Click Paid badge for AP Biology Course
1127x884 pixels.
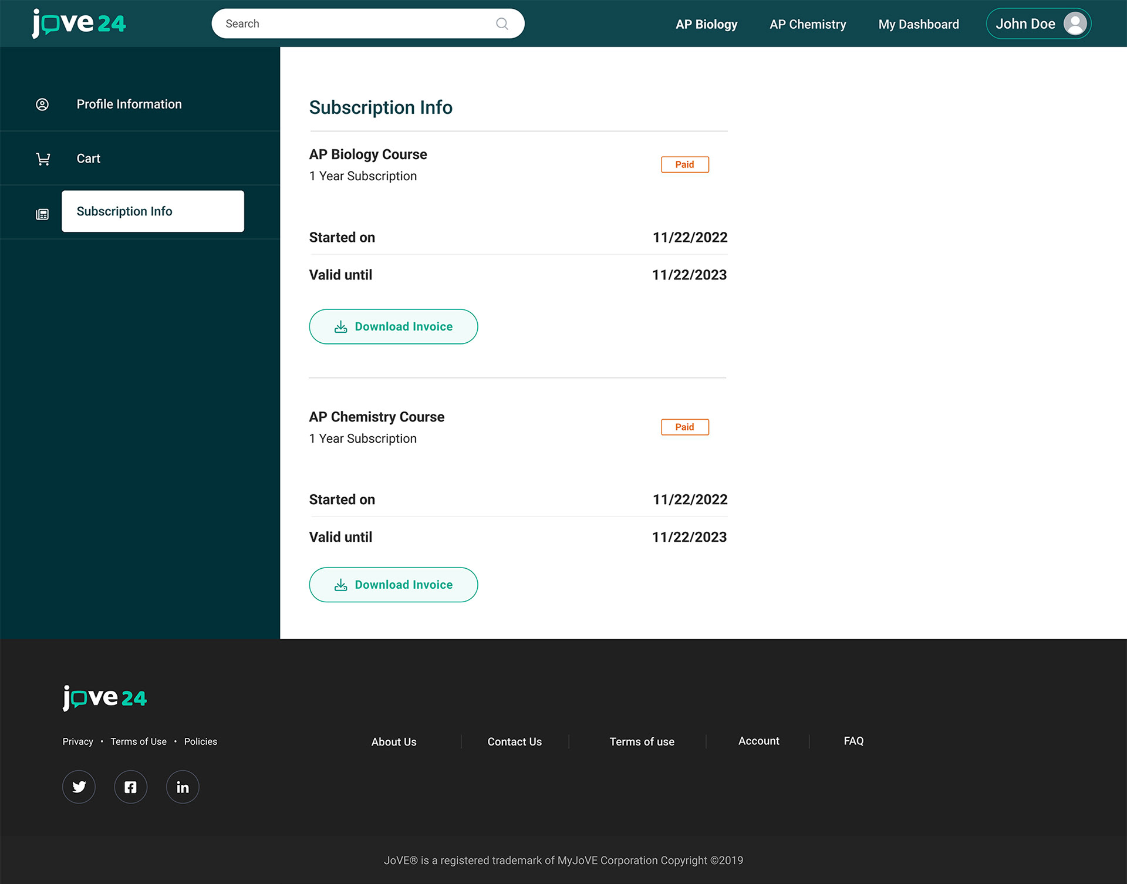pos(684,164)
